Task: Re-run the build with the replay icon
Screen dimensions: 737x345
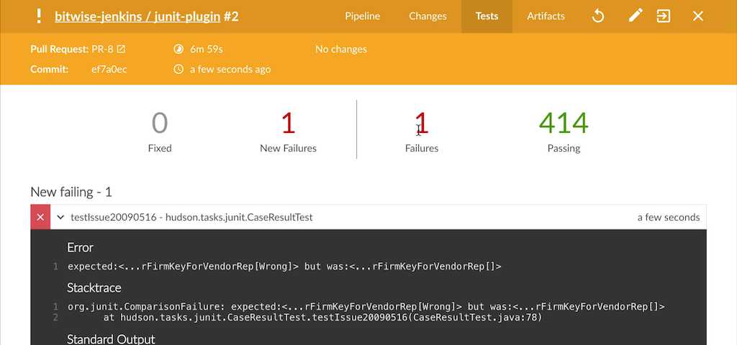Action: coord(597,16)
